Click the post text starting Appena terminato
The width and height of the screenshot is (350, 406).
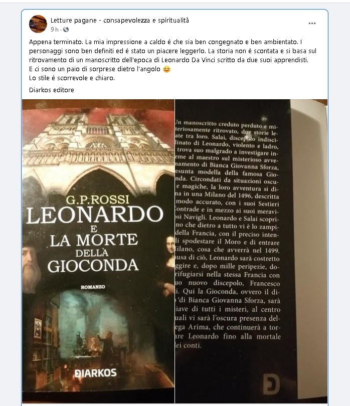[173, 60]
